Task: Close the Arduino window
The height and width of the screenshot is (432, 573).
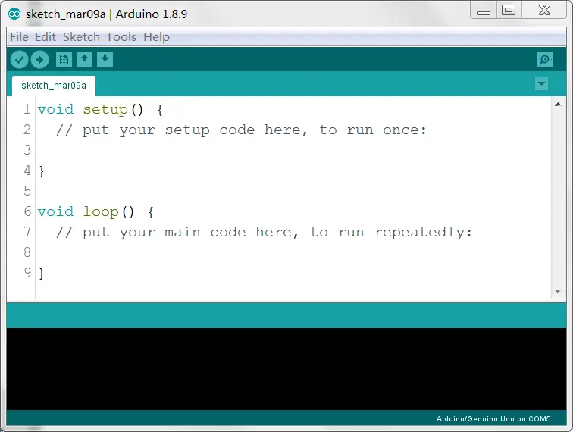Action: click(544, 11)
